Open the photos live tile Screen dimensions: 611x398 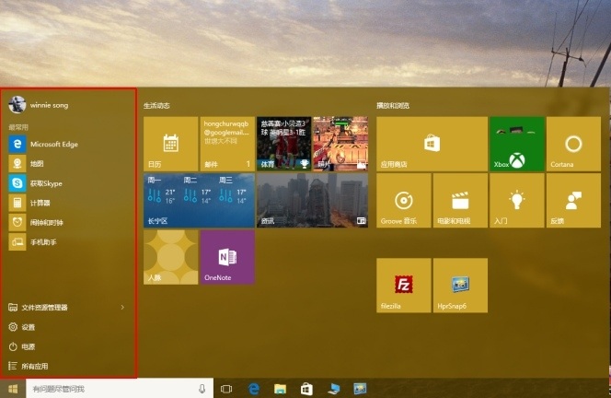[340, 144]
